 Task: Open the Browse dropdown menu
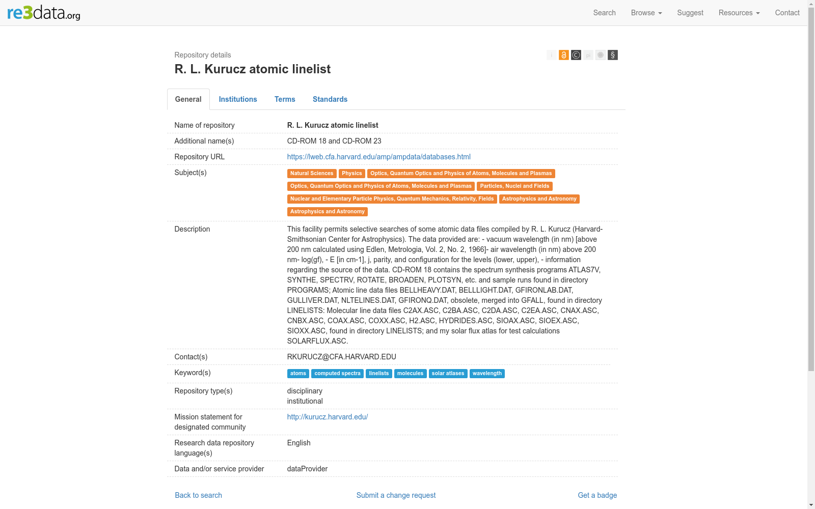pos(646,13)
